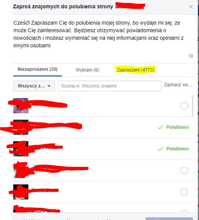199x220 pixels.
Task: Click inside the invitation message text
Action: coord(98,34)
